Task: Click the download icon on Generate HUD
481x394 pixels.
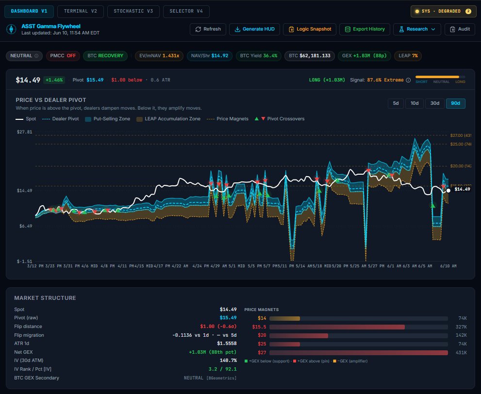Action: 237,29
